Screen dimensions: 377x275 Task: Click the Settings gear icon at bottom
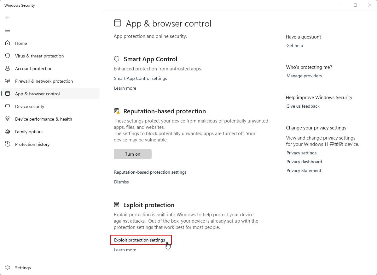click(8, 268)
